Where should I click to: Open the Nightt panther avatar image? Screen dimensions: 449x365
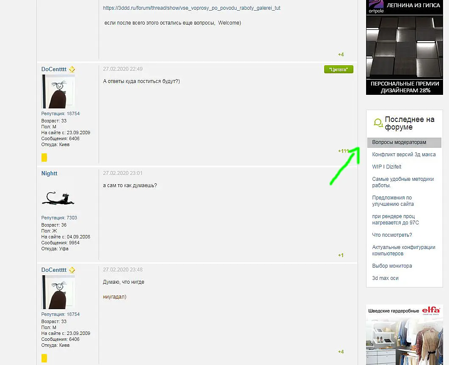tap(58, 198)
